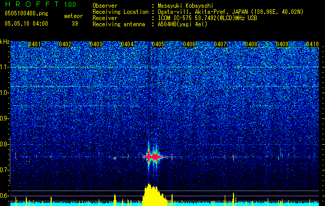Click the date stamp 05.05.10 04:00
The image size is (325, 206).
click(26, 23)
